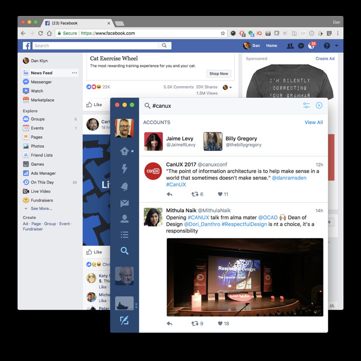Open Messenger icon in Facebook header
The width and height of the screenshot is (361, 361).
pos(301,46)
